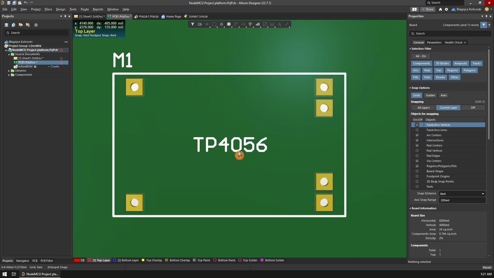Open the Projects panel settings gear
The height and width of the screenshot is (278, 494).
coord(36,25)
